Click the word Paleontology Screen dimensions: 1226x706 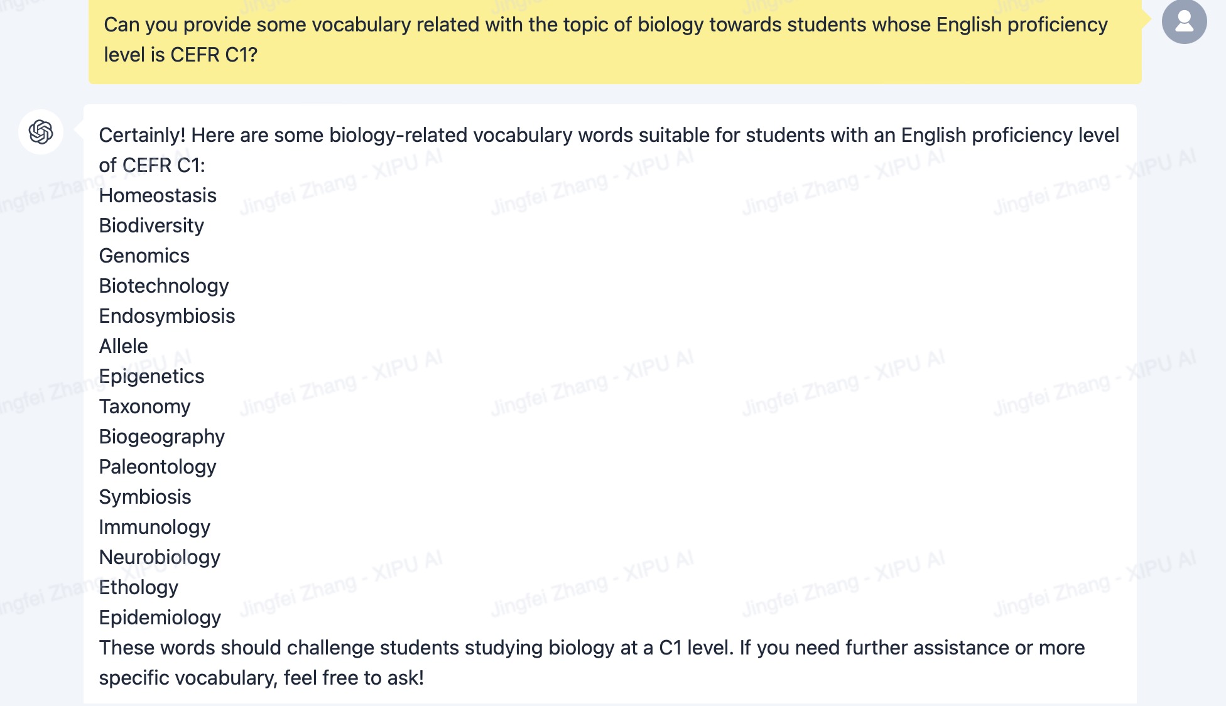(x=158, y=467)
